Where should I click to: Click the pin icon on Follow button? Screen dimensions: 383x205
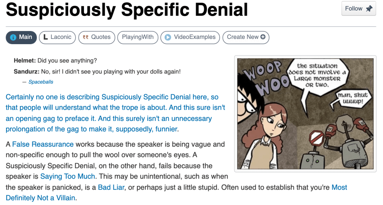pyautogui.click(x=369, y=9)
